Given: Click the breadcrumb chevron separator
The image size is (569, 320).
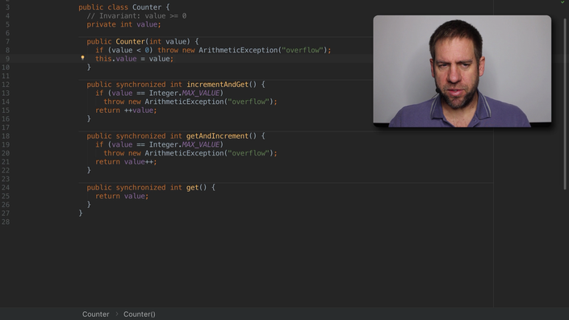Looking at the screenshot, I should 117,314.
